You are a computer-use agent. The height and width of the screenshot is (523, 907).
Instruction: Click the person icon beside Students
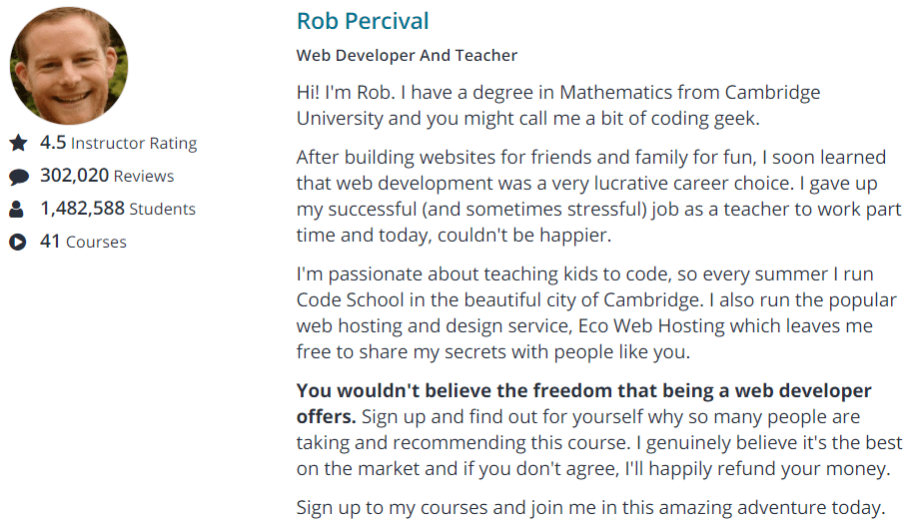pyautogui.click(x=18, y=210)
